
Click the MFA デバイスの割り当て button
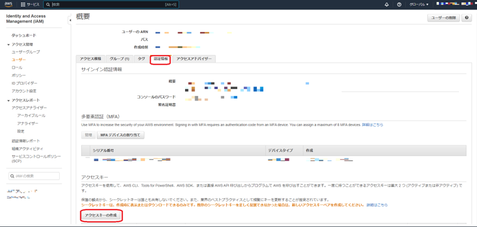coord(121,135)
